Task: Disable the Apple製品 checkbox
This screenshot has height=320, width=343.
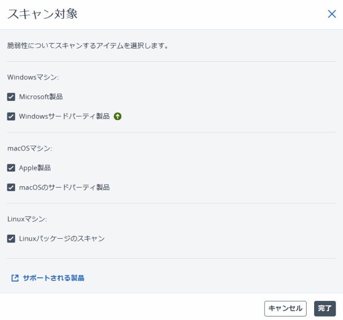Action: [11, 168]
